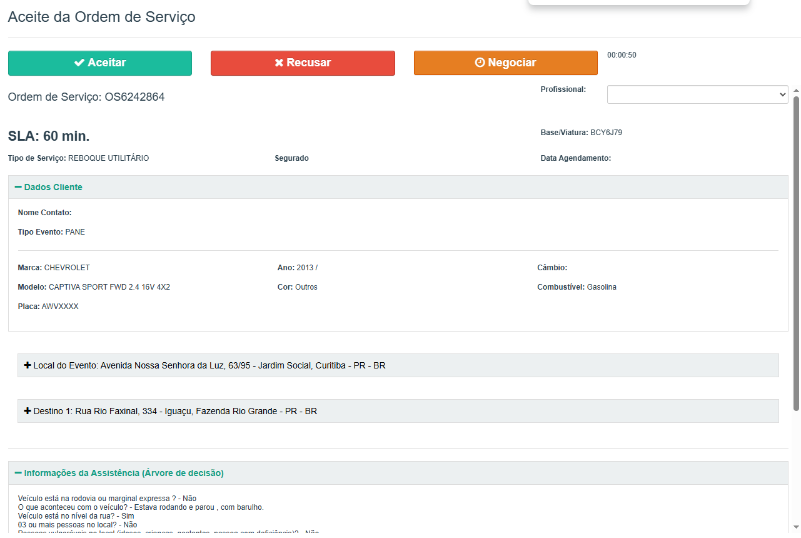Collapse the Dados Cliente section
This screenshot has width=801, height=538.
[53, 188]
